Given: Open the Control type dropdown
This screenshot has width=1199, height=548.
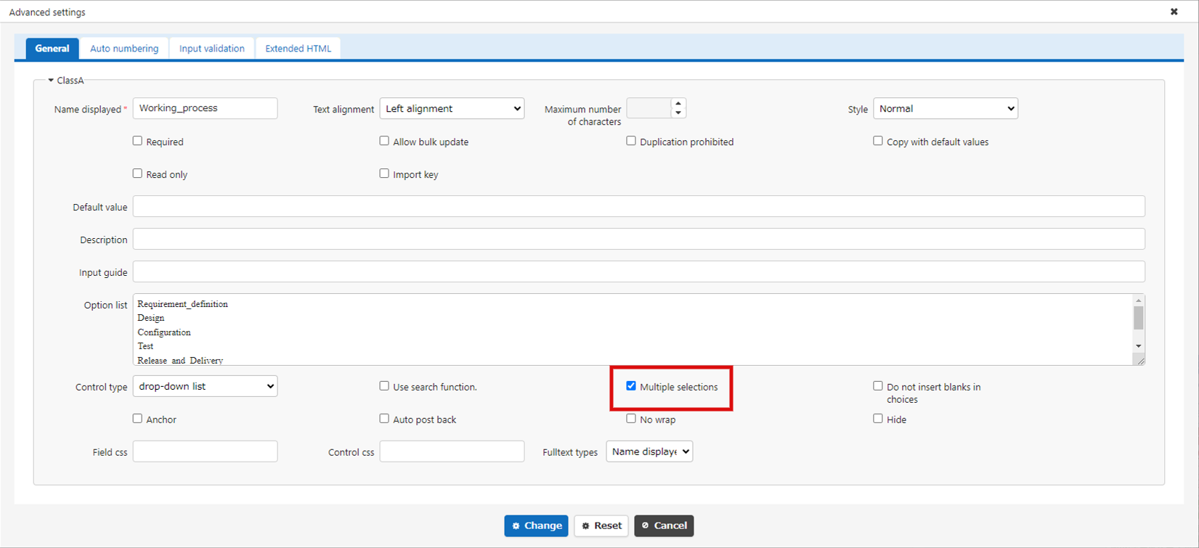Looking at the screenshot, I should point(205,386).
